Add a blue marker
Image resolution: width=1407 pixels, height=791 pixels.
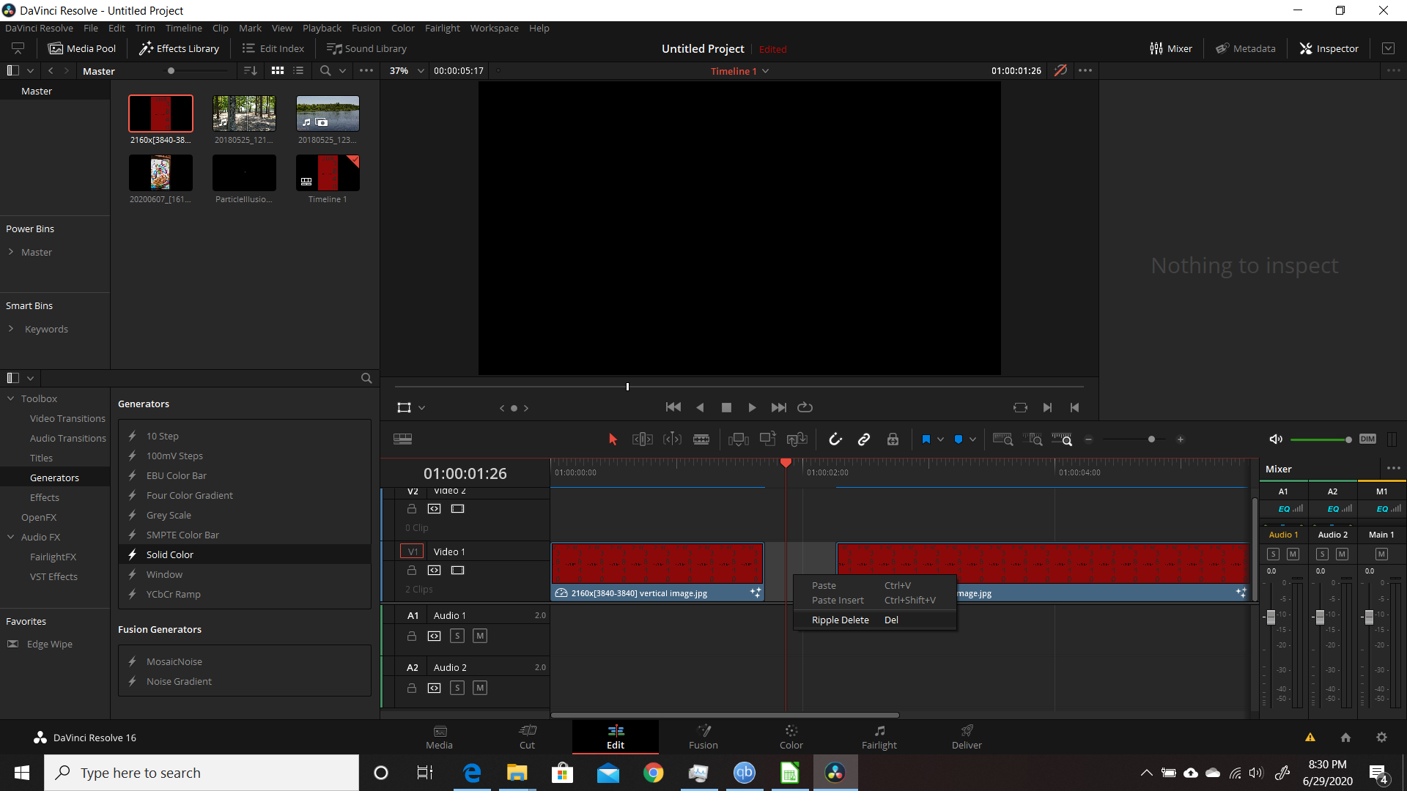[x=959, y=439]
